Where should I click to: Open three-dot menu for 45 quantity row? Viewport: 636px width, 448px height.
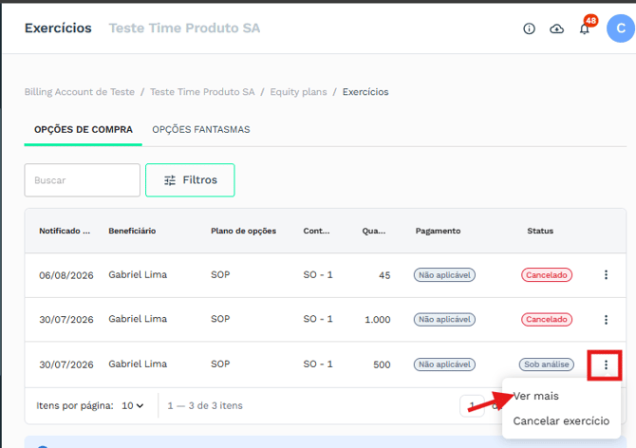(x=606, y=275)
